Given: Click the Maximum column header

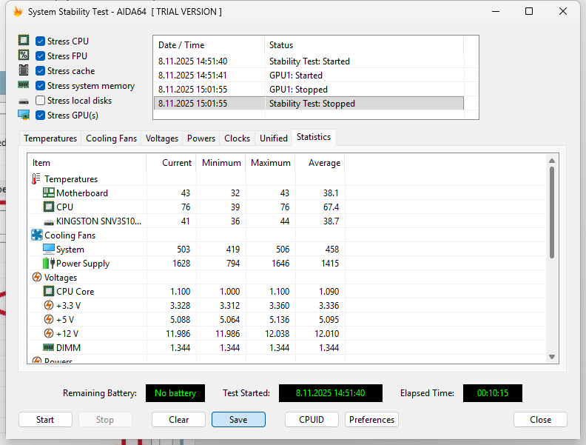Looking at the screenshot, I should coord(271,163).
